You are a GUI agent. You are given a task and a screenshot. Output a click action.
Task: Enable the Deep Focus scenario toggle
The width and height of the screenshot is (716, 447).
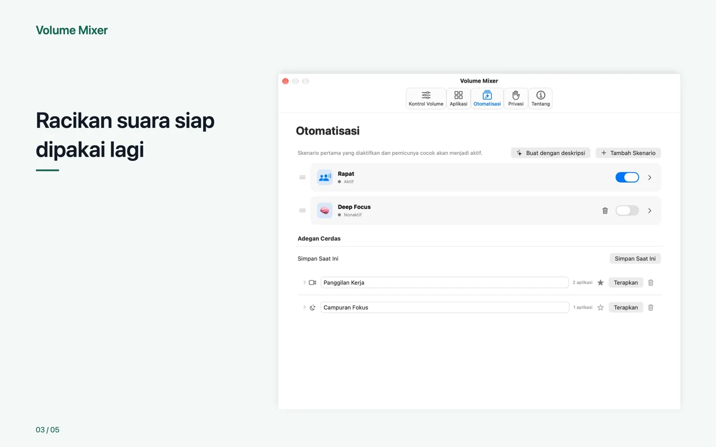point(627,211)
